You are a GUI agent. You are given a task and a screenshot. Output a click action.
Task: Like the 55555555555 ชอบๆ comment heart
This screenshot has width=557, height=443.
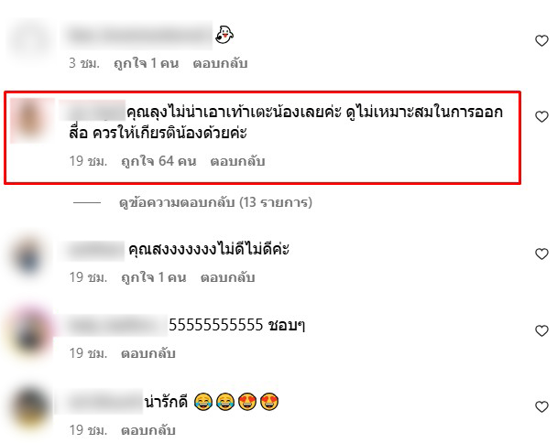(541, 330)
